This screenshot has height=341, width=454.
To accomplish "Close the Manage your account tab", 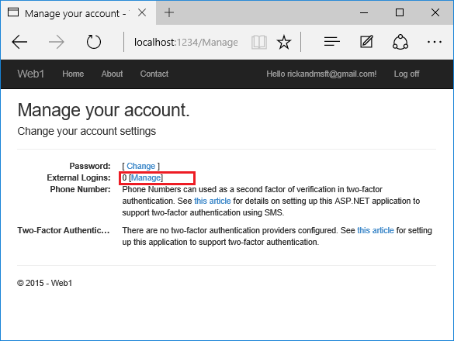I will point(142,12).
